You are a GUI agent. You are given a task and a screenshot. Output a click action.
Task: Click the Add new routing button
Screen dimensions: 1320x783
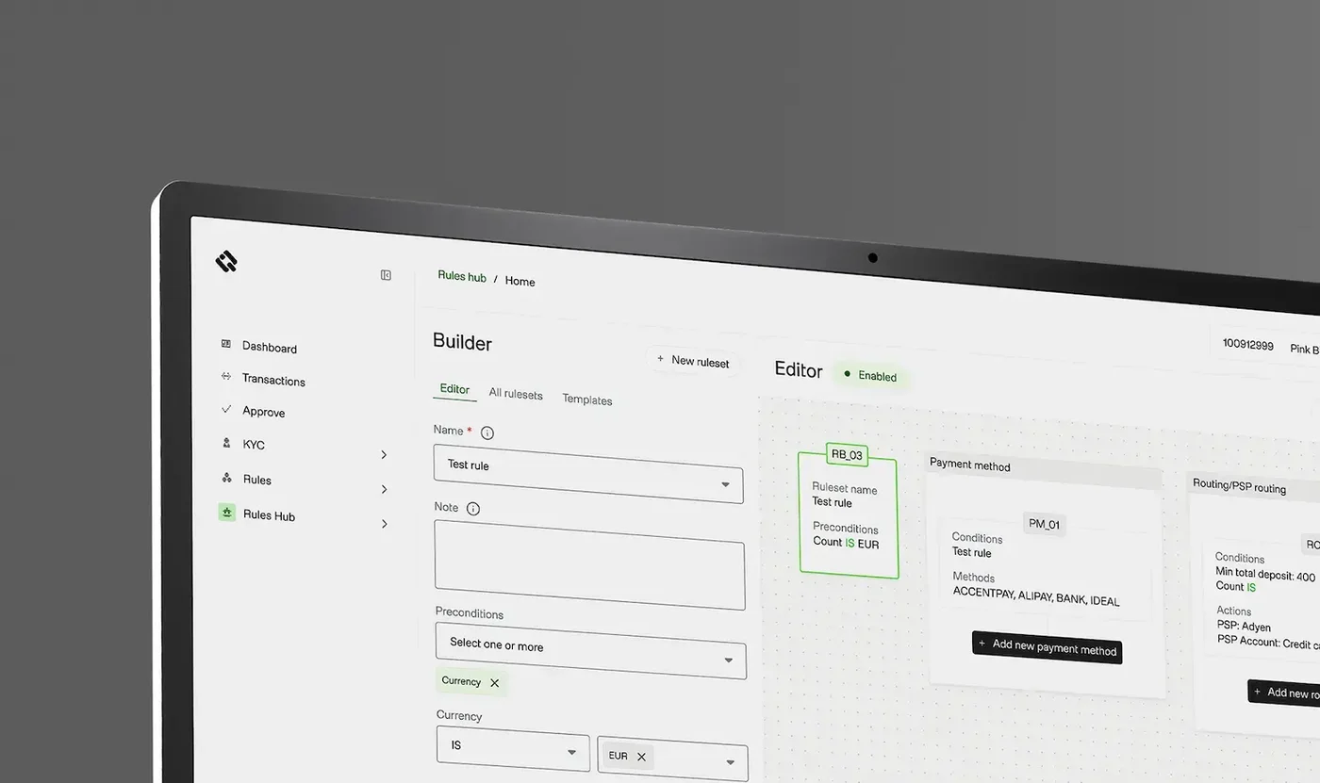pyautogui.click(x=1284, y=693)
